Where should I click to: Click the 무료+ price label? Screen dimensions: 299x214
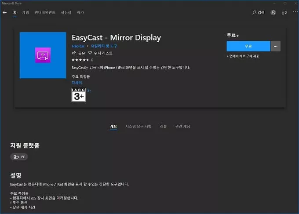(233, 36)
